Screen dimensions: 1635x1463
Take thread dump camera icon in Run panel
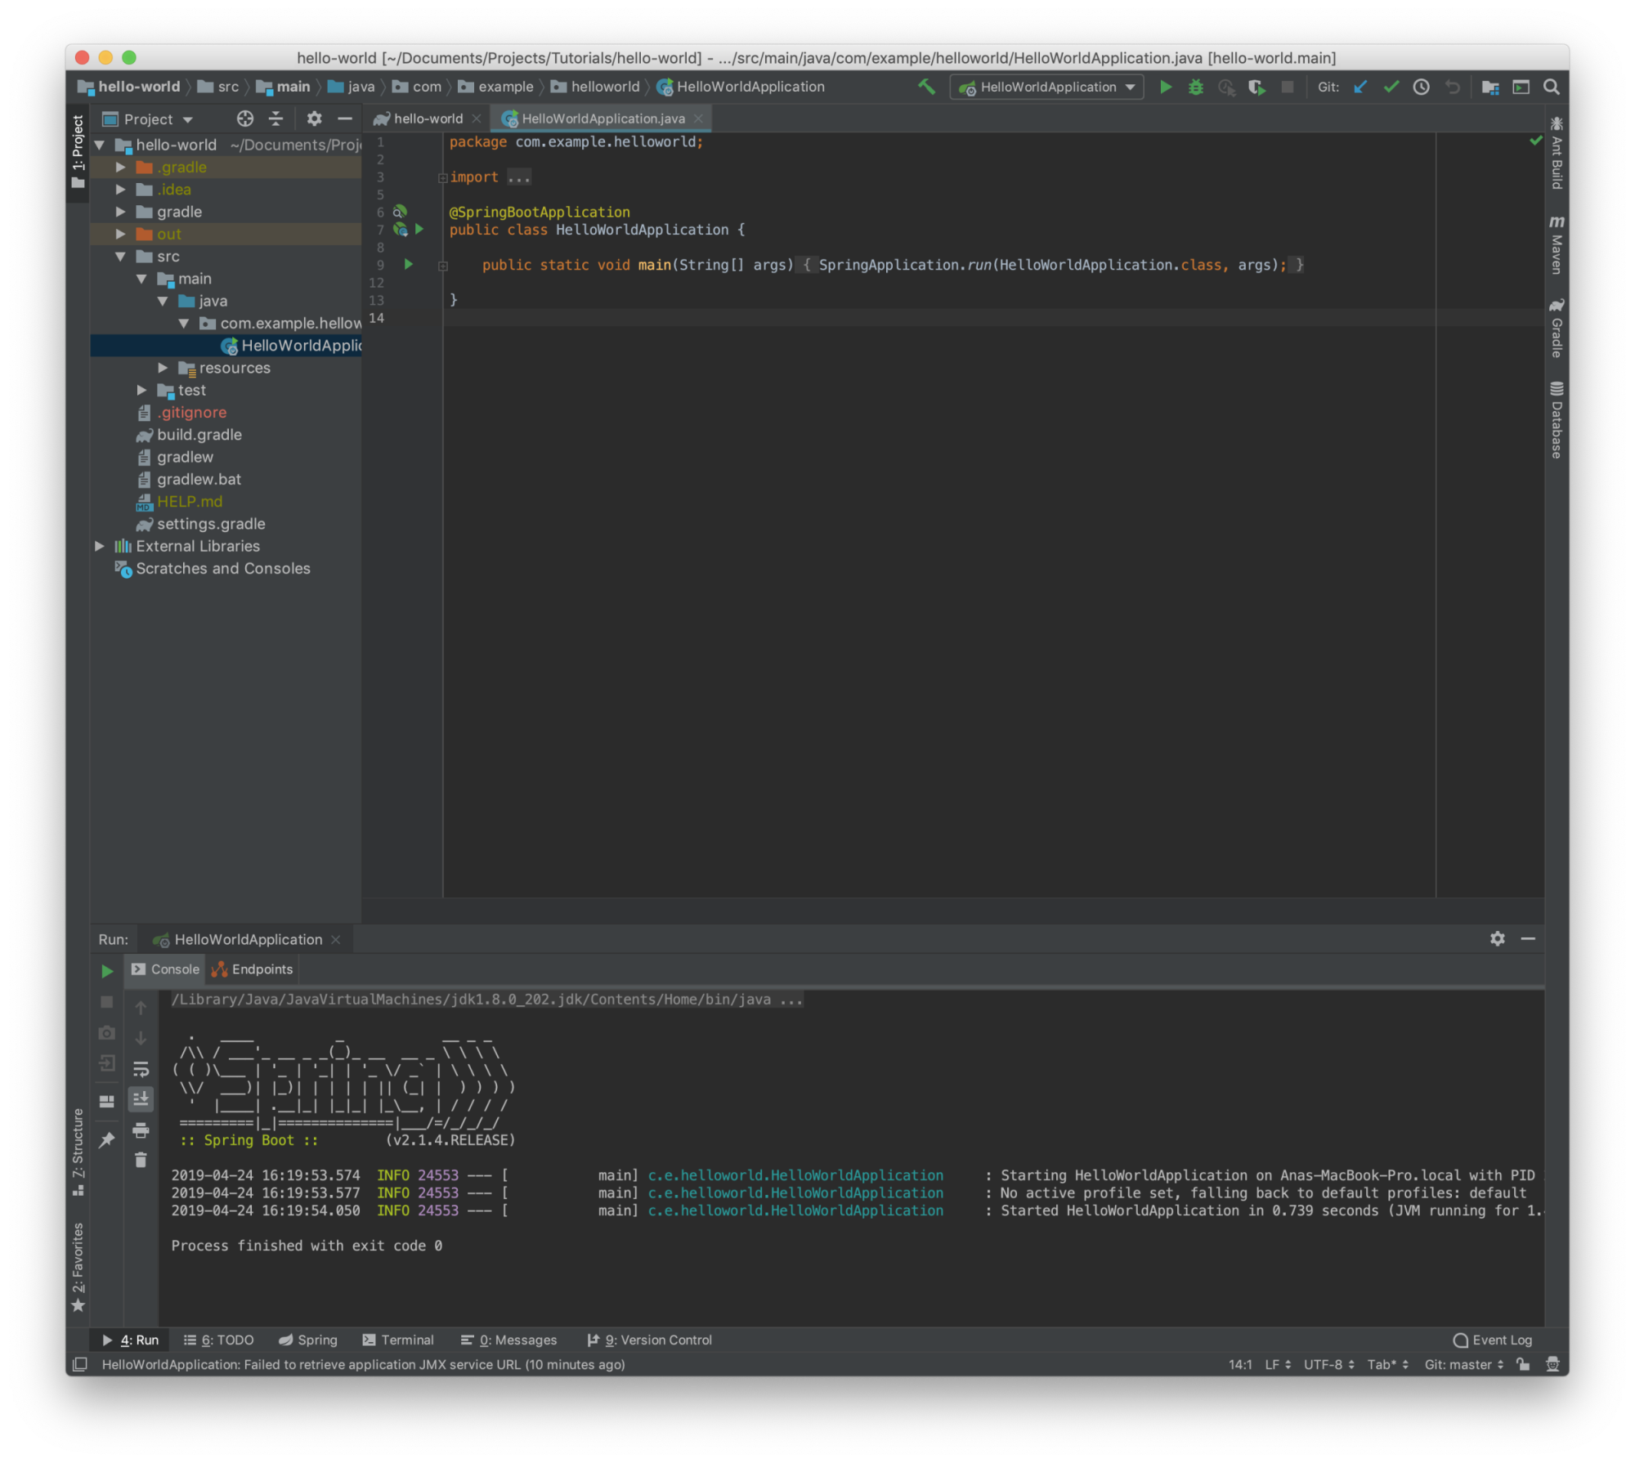click(x=107, y=1033)
